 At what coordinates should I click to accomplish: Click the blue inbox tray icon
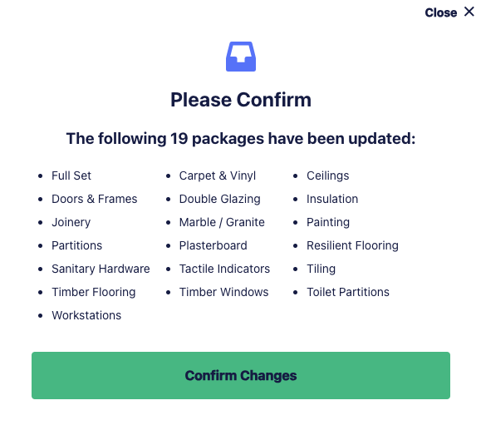(x=241, y=57)
